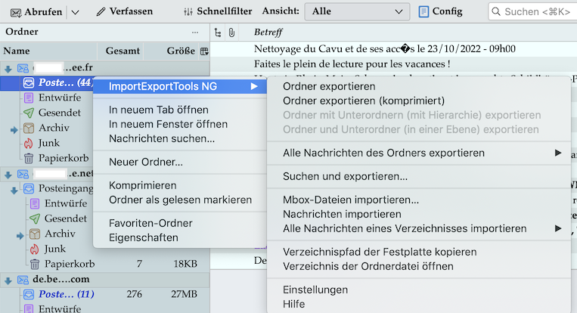Open the folder pane column picker icon
577x313 pixels.
203,51
